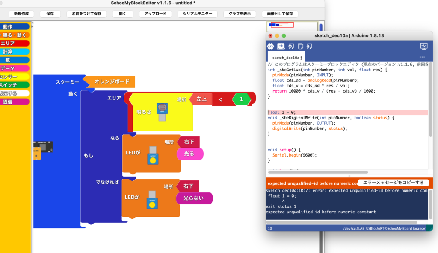438x253 pixels.
Task: Click 'void setup() {' line in code
Action: pyautogui.click(x=284, y=150)
